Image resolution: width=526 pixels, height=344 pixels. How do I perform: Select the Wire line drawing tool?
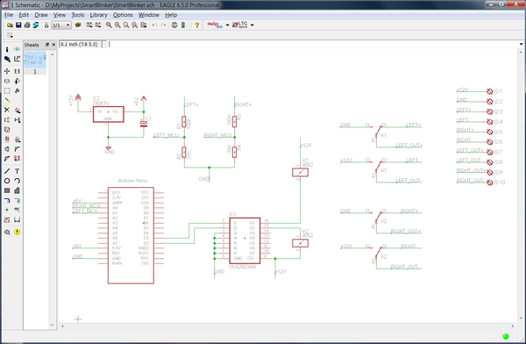[x=7, y=171]
